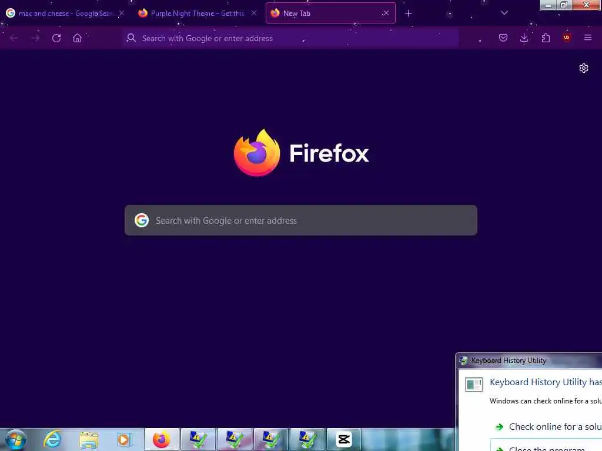
Task: Open a new tab with plus button
Action: (408, 14)
